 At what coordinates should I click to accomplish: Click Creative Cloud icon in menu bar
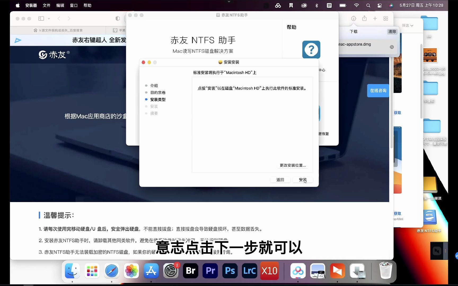304,5
